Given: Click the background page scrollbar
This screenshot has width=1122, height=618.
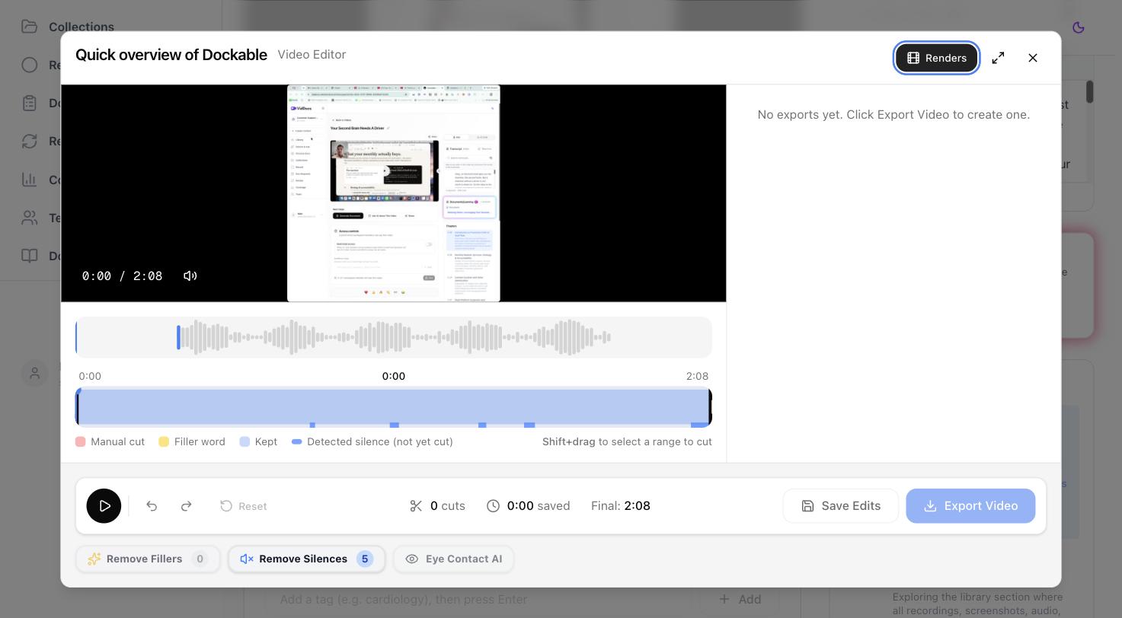Looking at the screenshot, I should 1090,92.
